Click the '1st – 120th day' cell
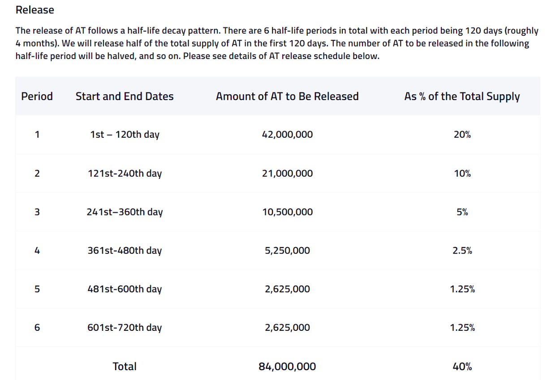Viewport: 560px width, 380px height. [125, 135]
